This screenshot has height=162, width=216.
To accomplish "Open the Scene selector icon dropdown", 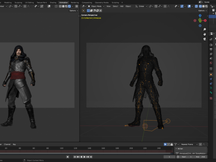I will (200, 2).
